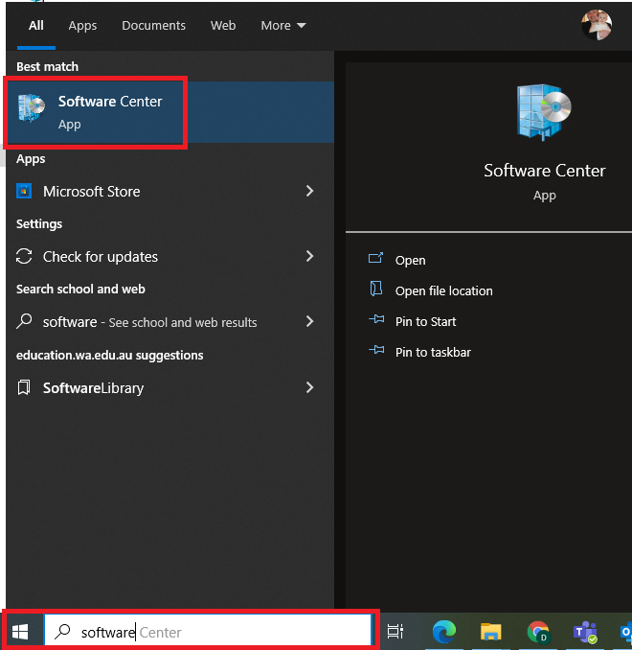Click the bookmark icon beside SoftwareLibrary
The height and width of the screenshot is (650, 632).
(24, 387)
